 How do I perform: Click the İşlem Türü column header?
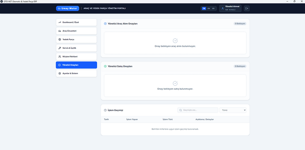click(x=168, y=119)
